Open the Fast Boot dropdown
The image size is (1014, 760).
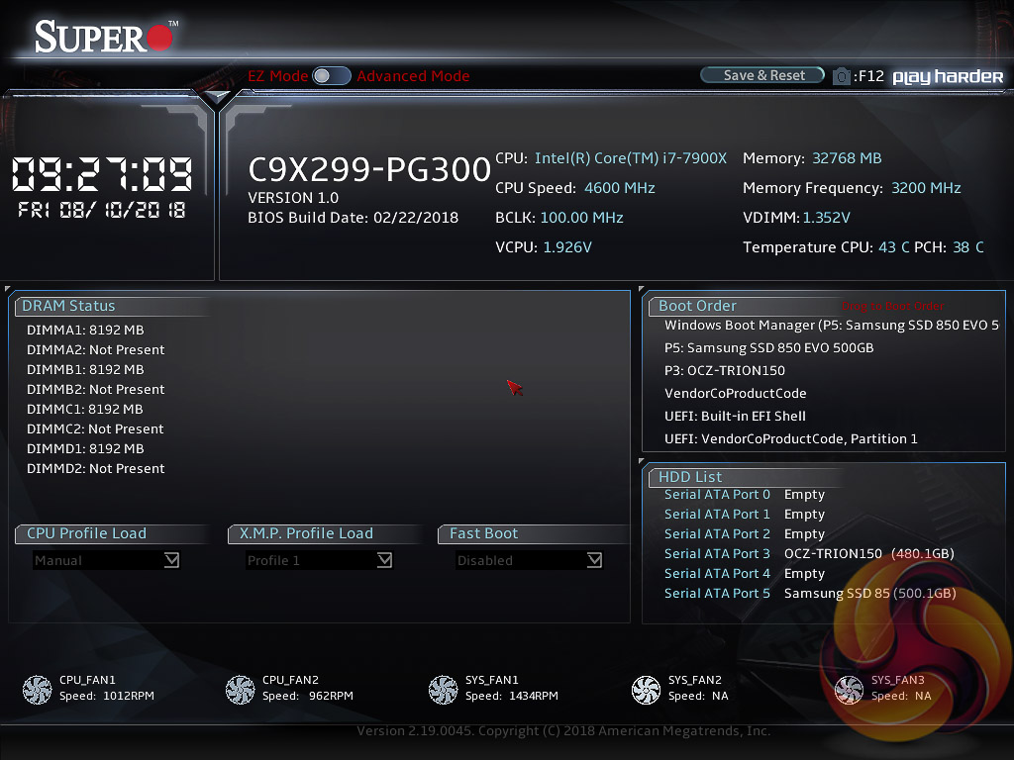[x=530, y=560]
